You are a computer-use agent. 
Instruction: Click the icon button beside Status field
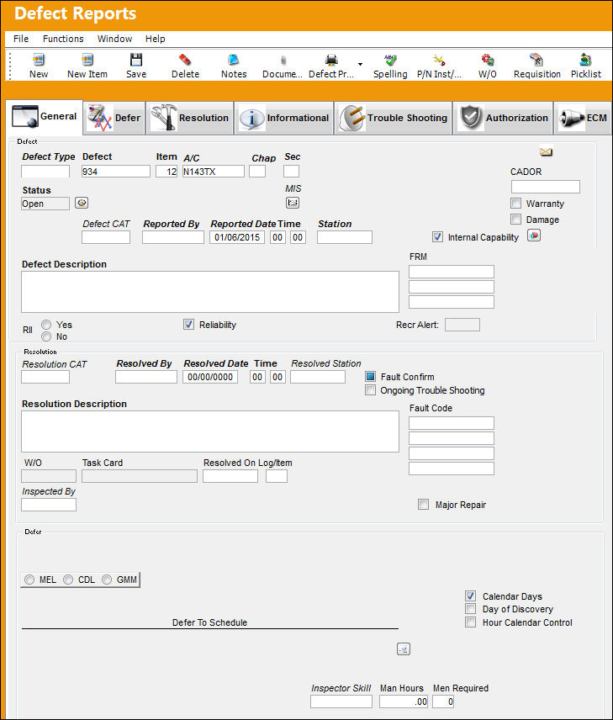tap(82, 203)
